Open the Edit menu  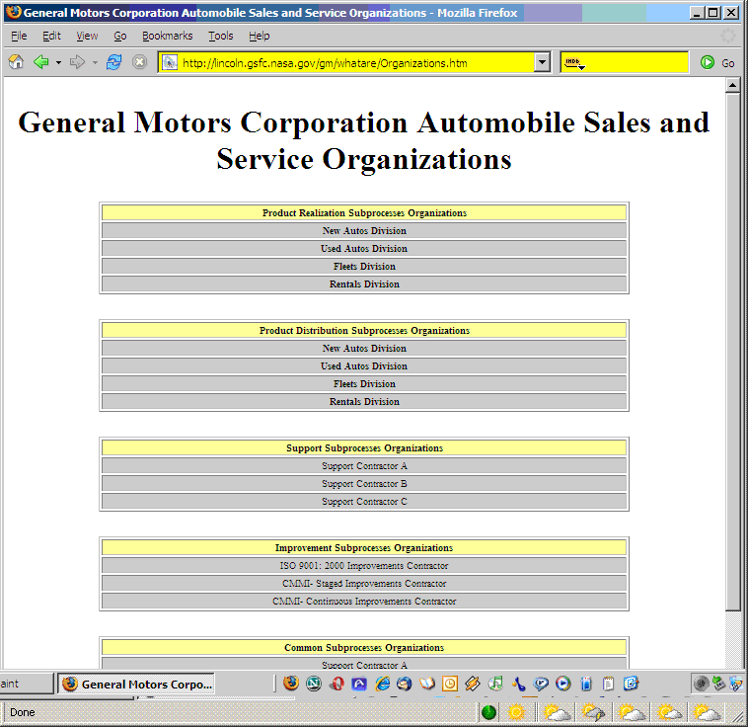point(51,36)
